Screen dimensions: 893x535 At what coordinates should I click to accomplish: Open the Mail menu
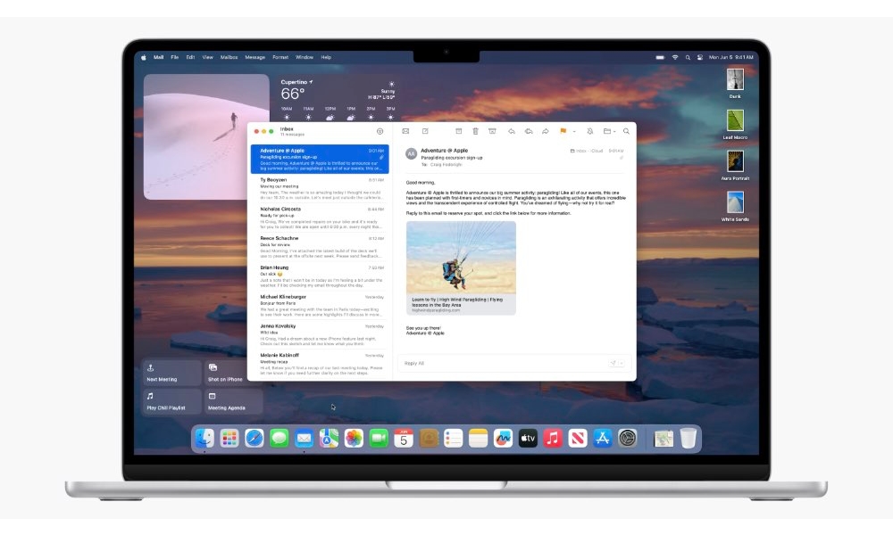click(158, 57)
